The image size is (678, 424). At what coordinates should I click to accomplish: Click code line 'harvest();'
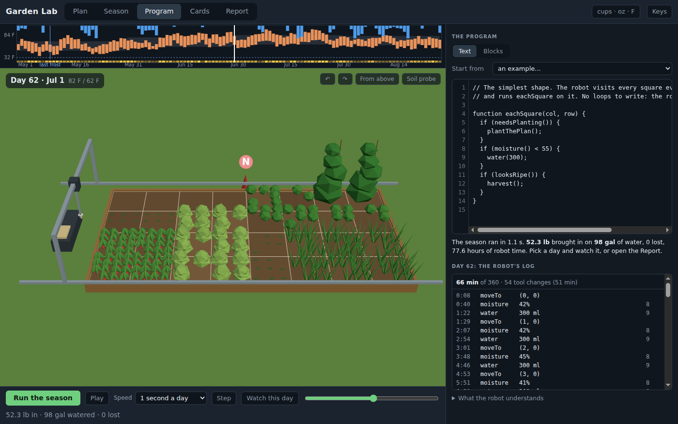coord(505,184)
